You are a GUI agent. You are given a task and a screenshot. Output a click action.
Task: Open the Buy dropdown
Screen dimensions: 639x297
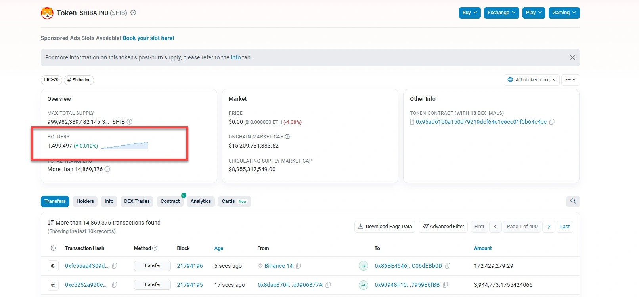[470, 13]
